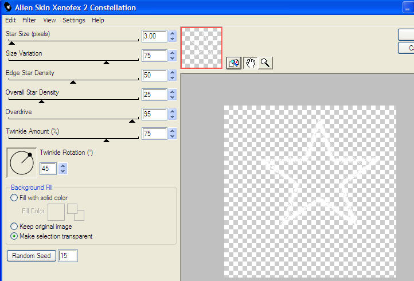Click the Twinkle Rotation angle dial

click(22, 163)
